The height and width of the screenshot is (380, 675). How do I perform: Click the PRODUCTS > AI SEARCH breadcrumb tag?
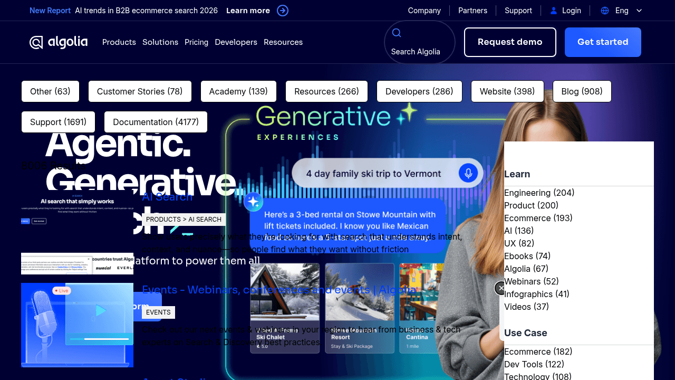click(184, 220)
